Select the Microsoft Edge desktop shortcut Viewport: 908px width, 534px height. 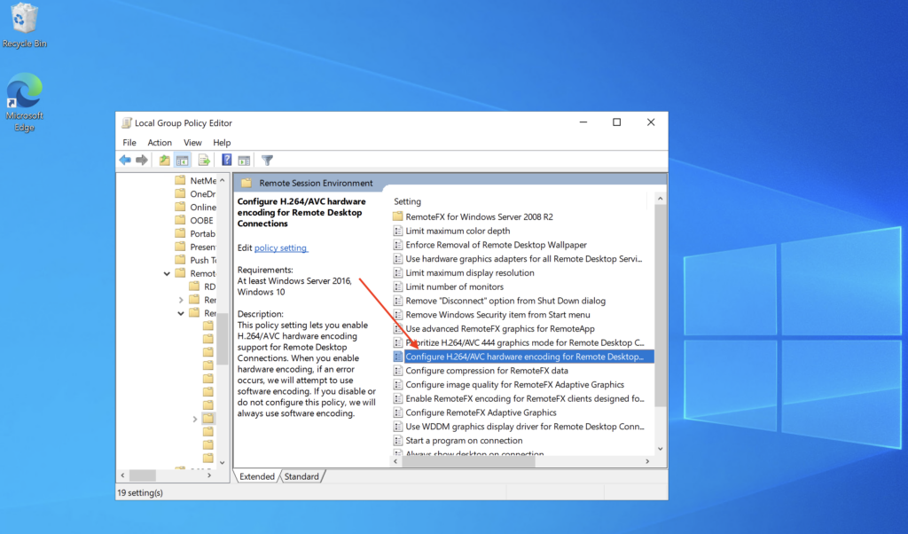coord(24,103)
